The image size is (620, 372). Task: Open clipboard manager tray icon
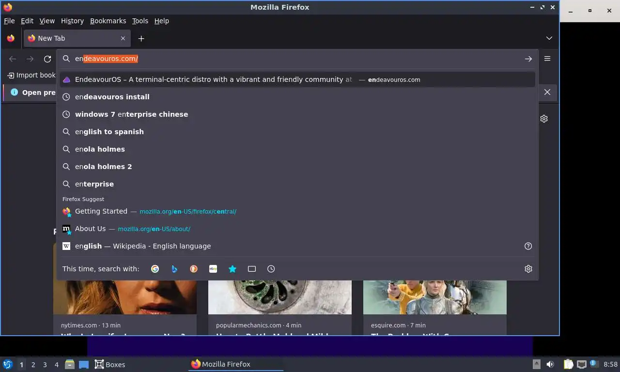click(569, 364)
